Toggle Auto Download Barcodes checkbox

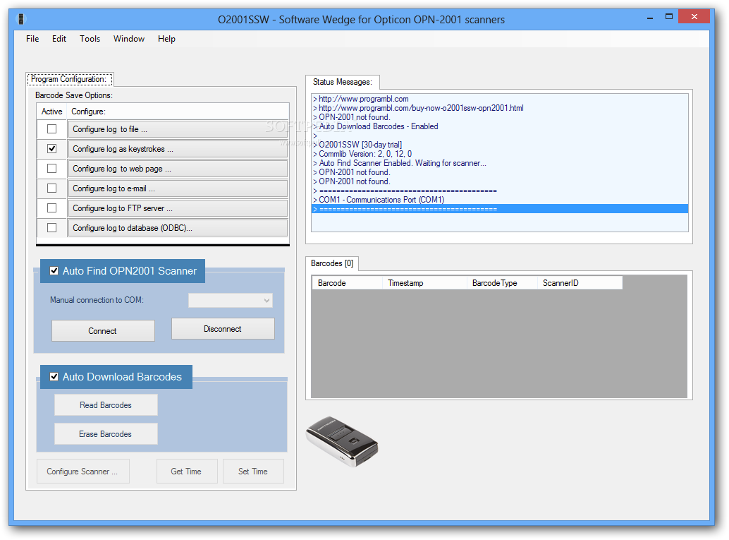(54, 377)
